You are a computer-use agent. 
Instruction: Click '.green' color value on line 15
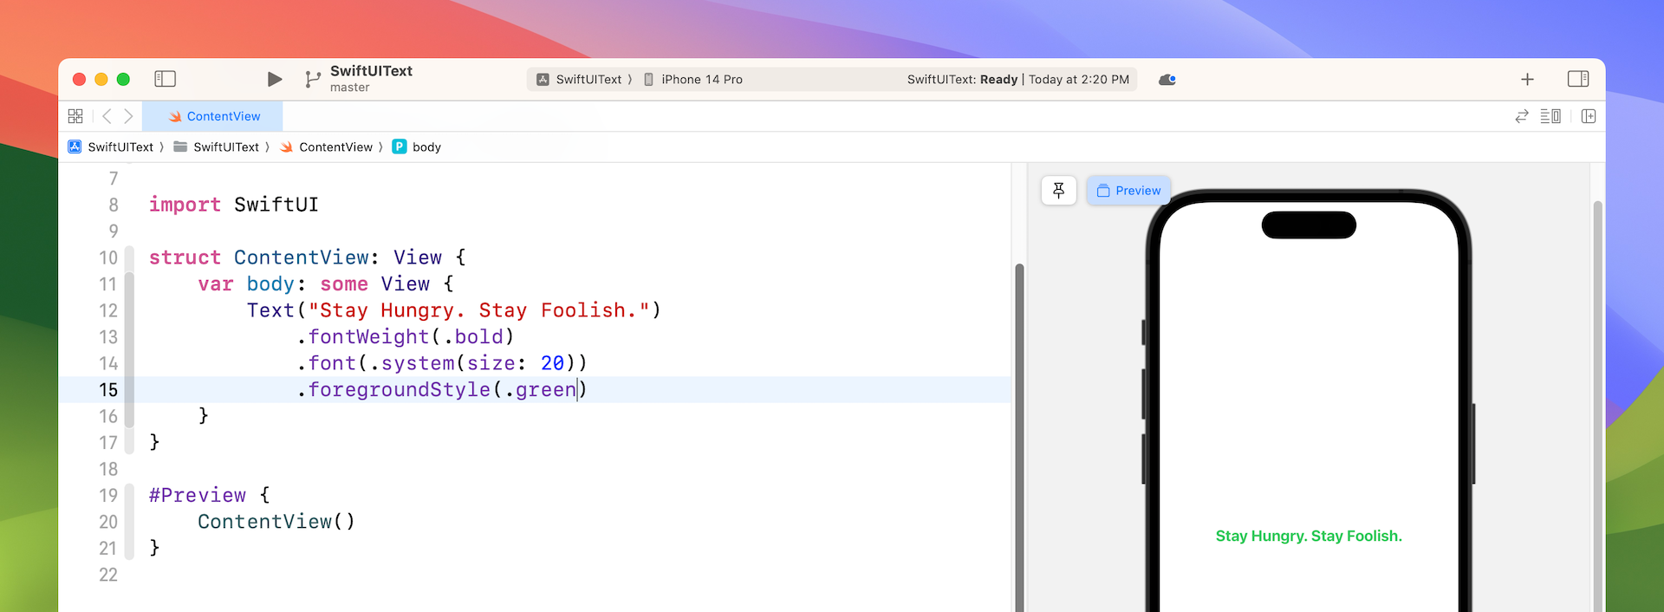pos(541,390)
